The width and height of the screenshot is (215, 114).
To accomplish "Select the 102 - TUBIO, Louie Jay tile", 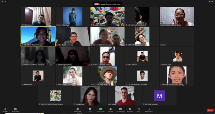I will point(73,36).
